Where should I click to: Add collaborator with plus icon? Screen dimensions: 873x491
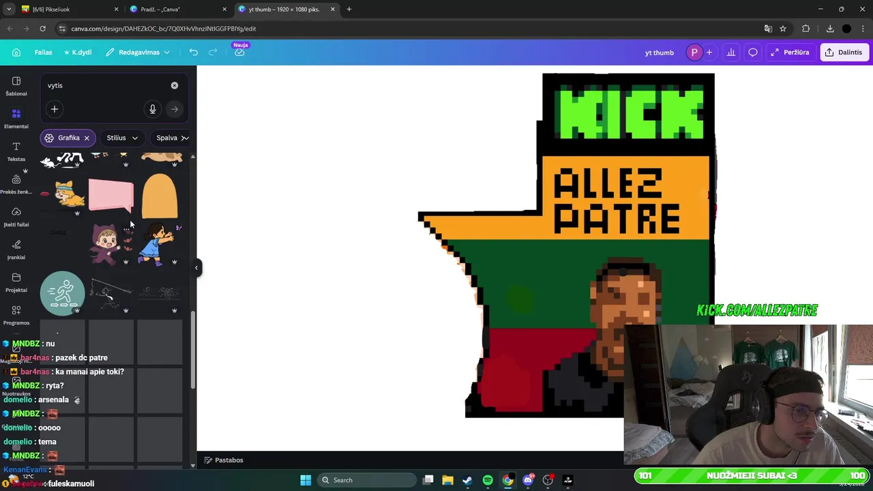[x=709, y=53]
